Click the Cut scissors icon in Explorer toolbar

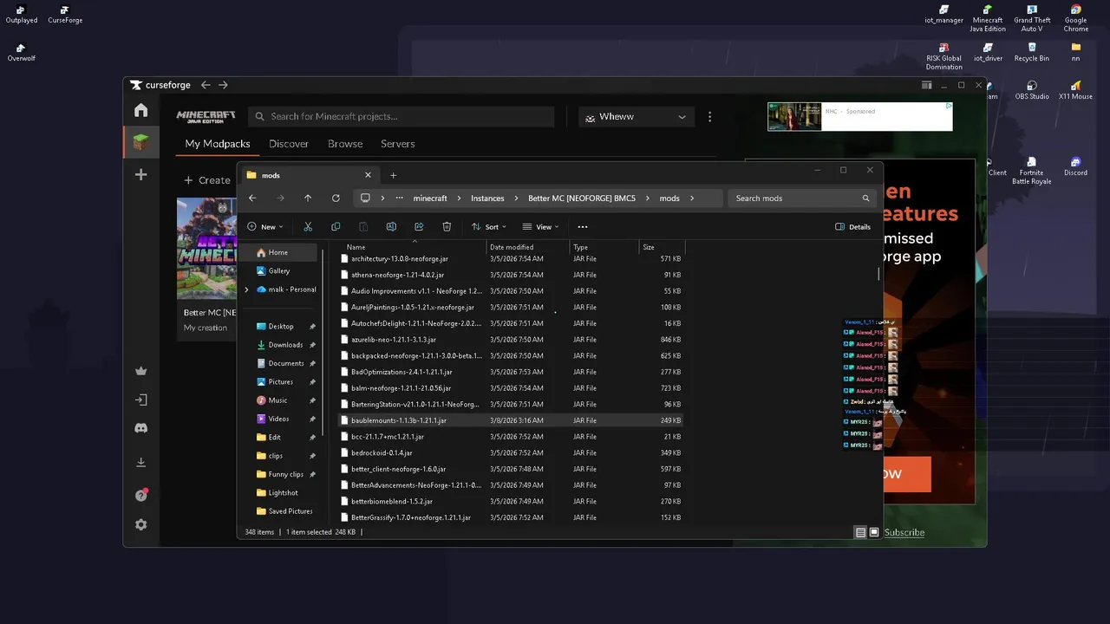tap(307, 227)
